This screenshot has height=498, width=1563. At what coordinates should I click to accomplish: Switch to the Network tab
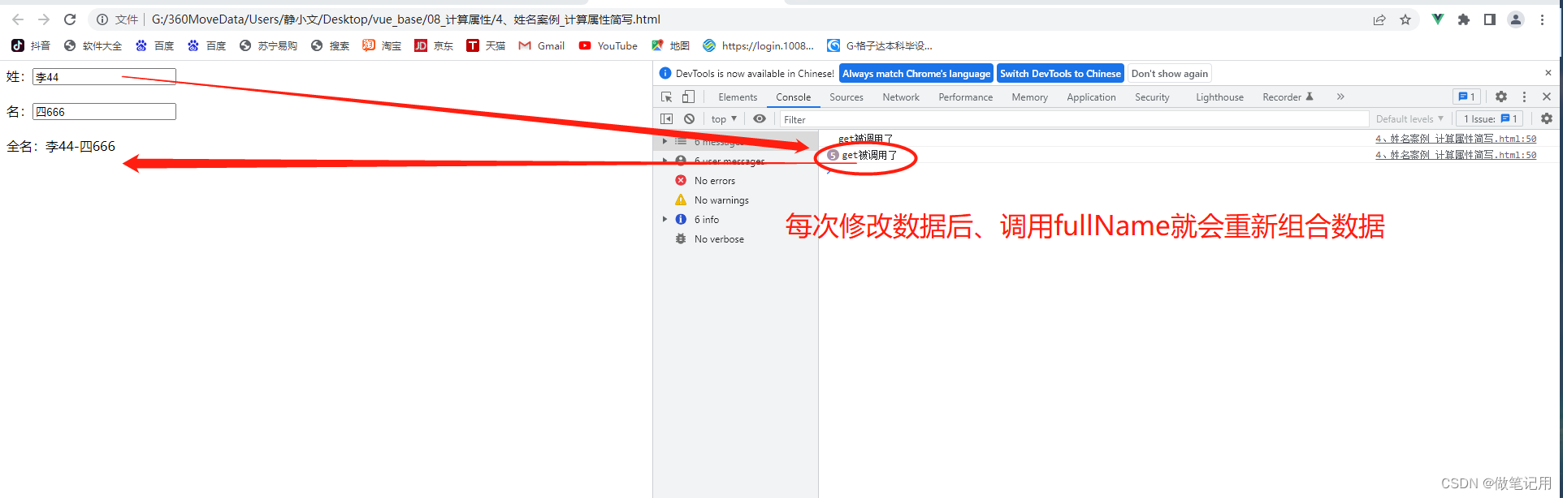pos(901,97)
